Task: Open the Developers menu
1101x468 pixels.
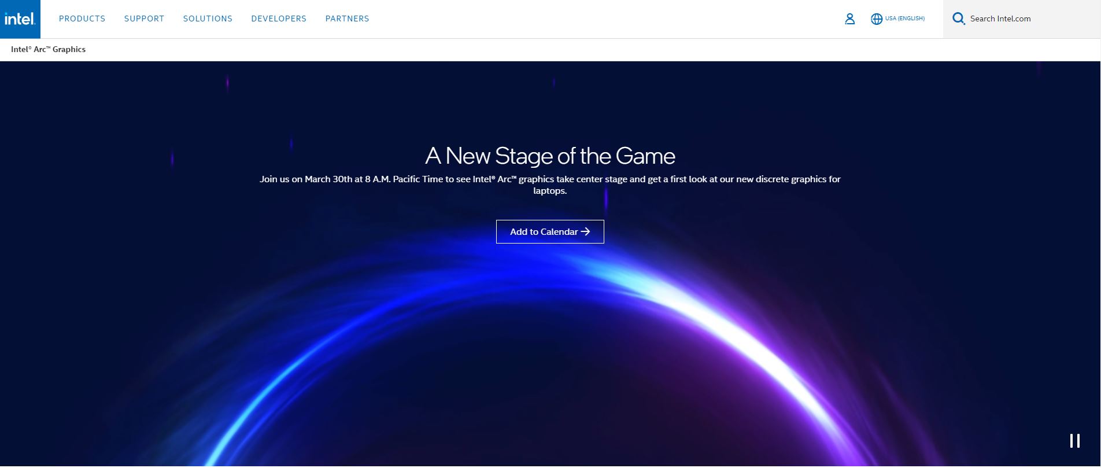Action: point(279,19)
